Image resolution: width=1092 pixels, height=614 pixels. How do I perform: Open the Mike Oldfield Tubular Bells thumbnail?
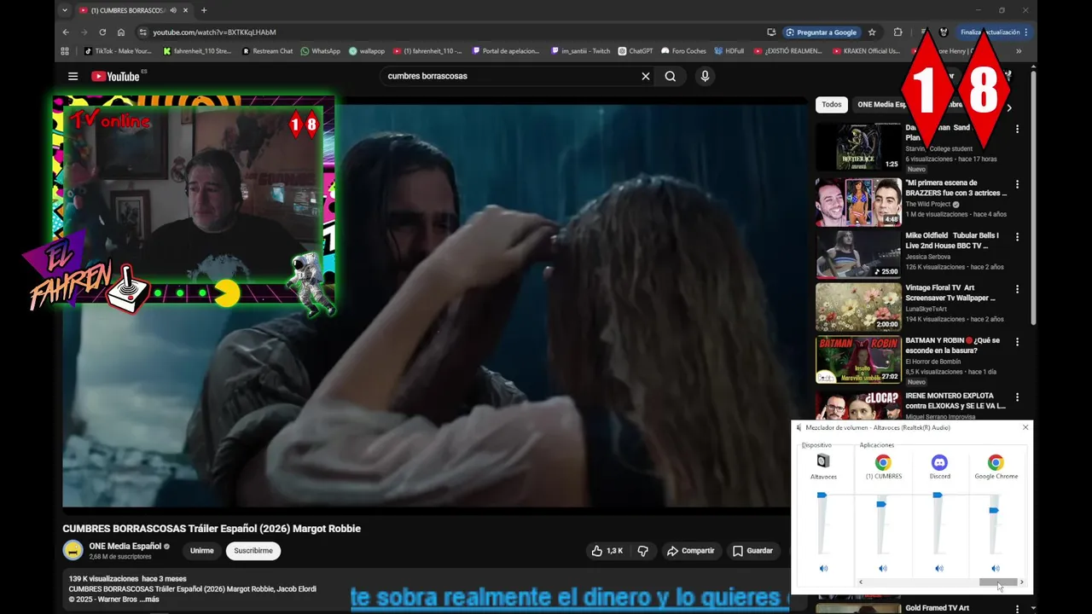(858, 254)
